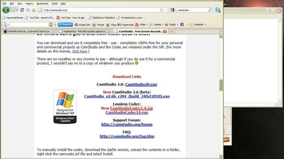Screen dimensions: 284x159
Task: Click the page identity icon in the address bar
Action: click(x=40, y=10)
